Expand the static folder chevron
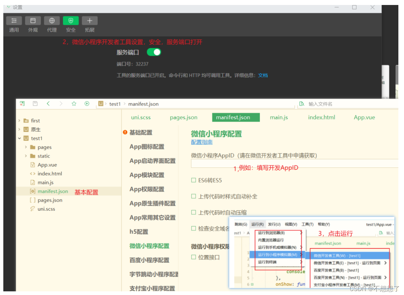 26,156
